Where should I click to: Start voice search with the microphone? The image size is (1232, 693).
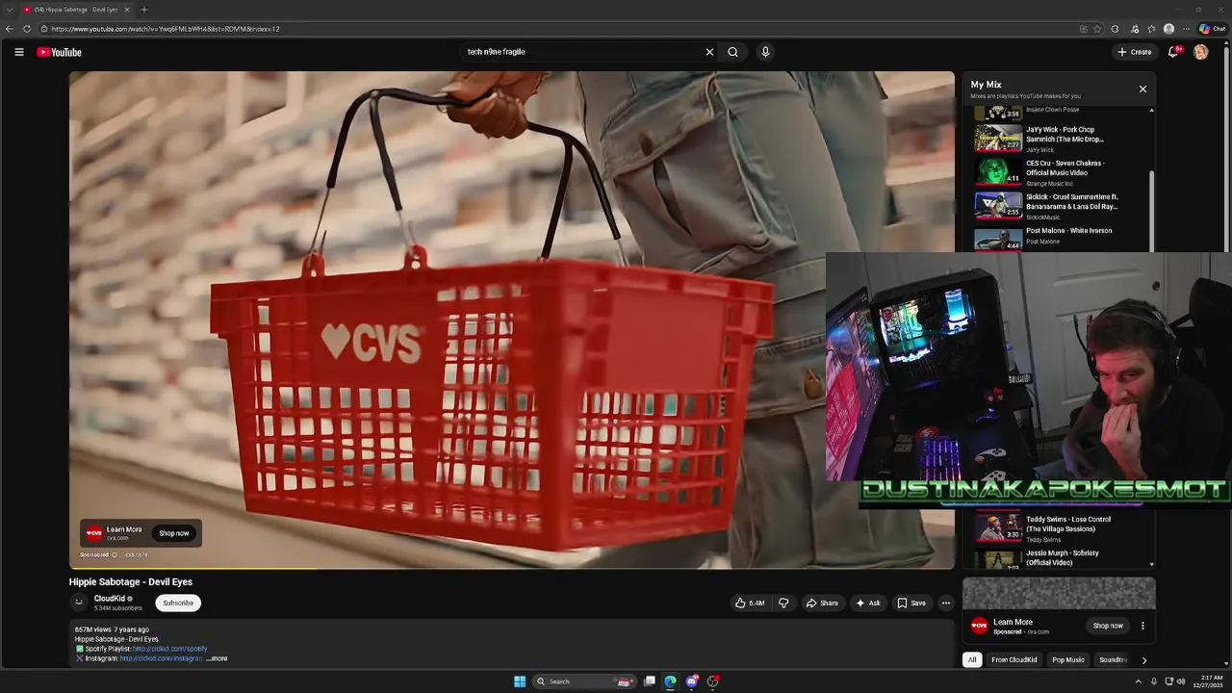click(x=765, y=52)
